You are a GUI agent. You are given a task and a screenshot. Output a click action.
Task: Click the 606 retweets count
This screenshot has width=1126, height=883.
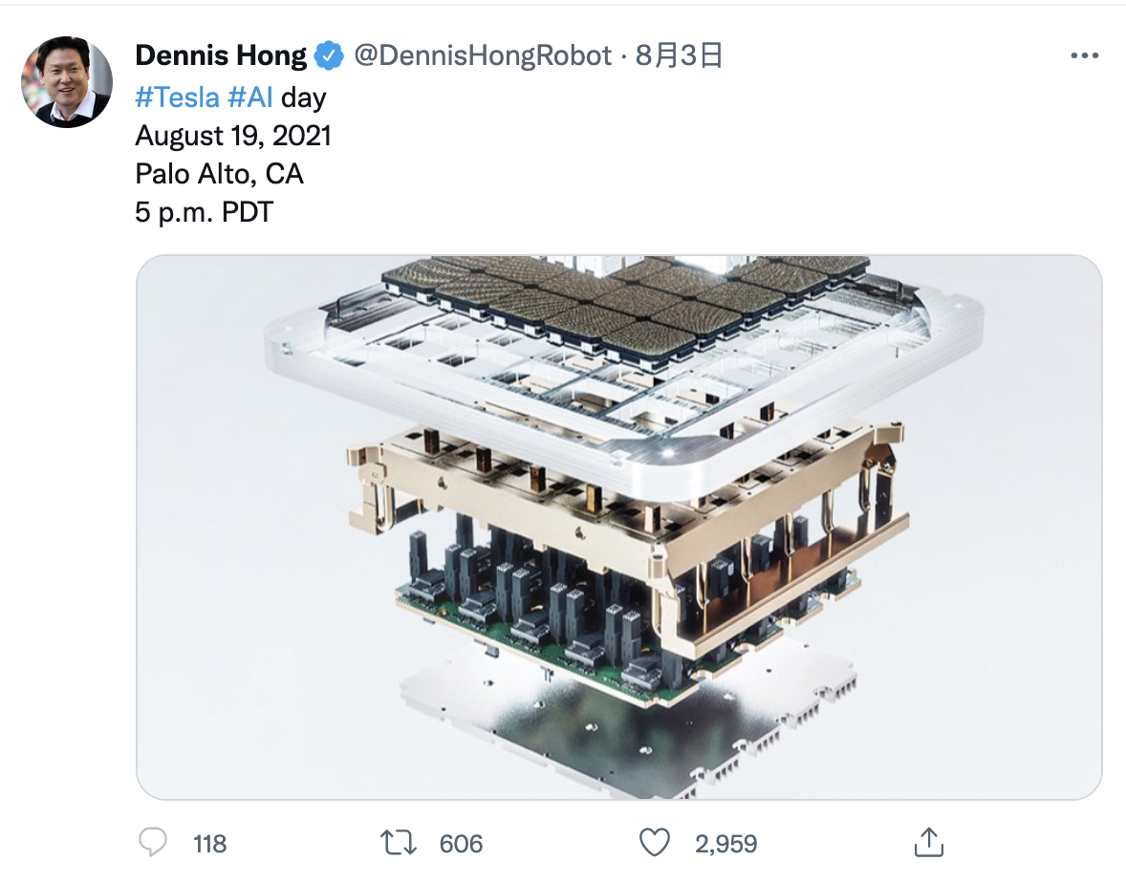tap(461, 844)
